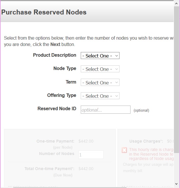Image resolution: width=180 pixels, height=188 pixels.
Task: Click the vertical scrollbar thumb
Action: (177, 78)
